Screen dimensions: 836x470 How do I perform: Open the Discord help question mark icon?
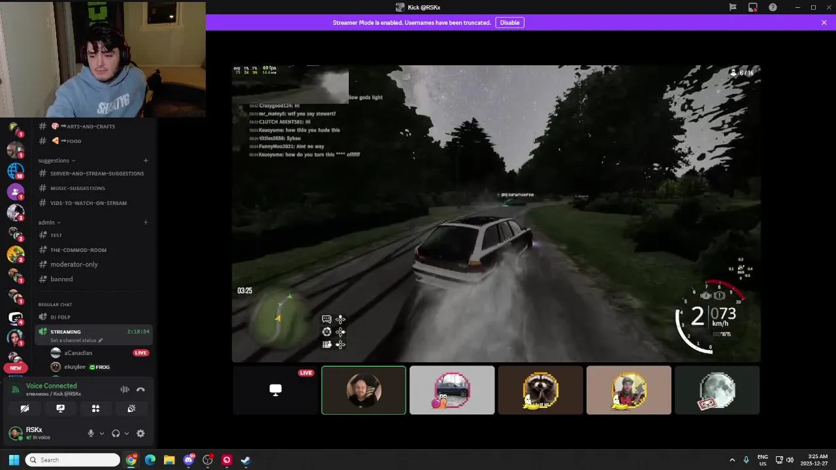[x=773, y=7]
